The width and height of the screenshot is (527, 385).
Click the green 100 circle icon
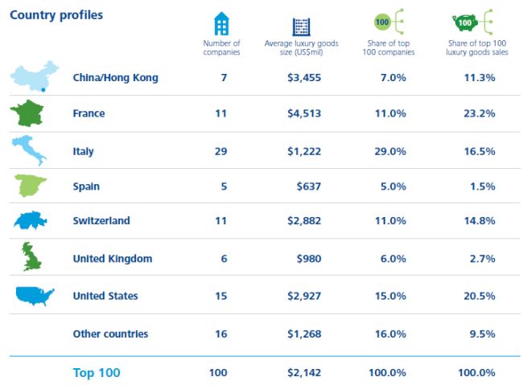(384, 21)
